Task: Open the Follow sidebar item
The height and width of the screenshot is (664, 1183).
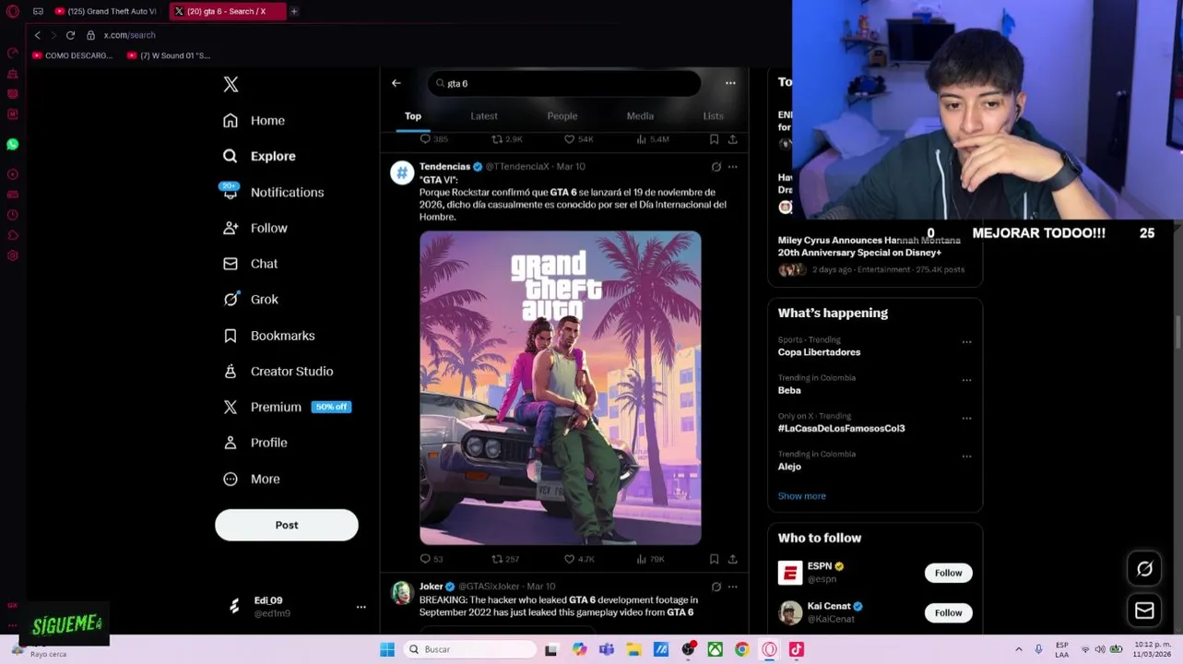Action: point(255,228)
